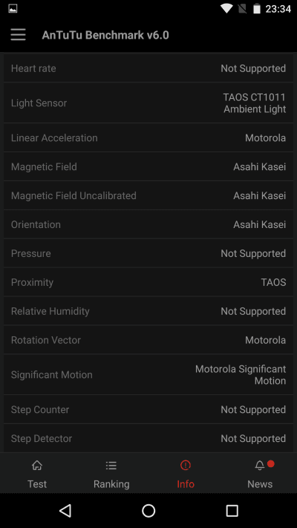Tap the Android home circle button

click(x=148, y=510)
